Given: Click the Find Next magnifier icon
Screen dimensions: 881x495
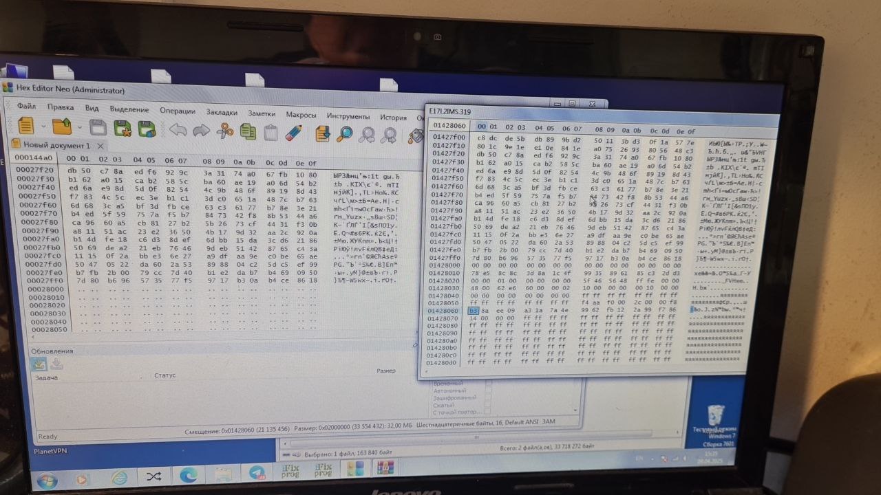Looking at the screenshot, I should [x=390, y=135].
